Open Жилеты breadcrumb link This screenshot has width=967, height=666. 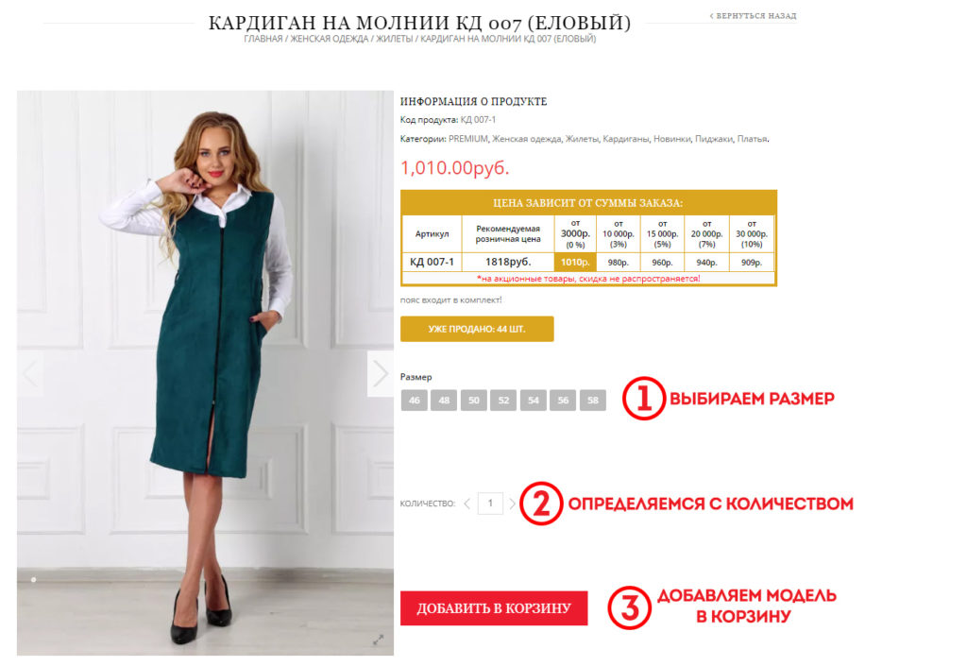coord(395,39)
